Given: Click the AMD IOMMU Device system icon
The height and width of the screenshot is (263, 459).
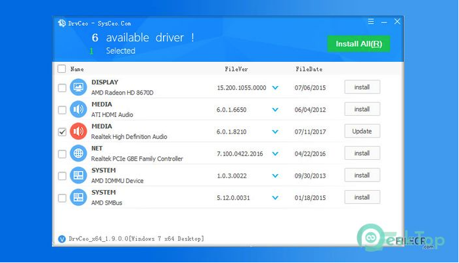Looking at the screenshot, I should coord(79,176).
